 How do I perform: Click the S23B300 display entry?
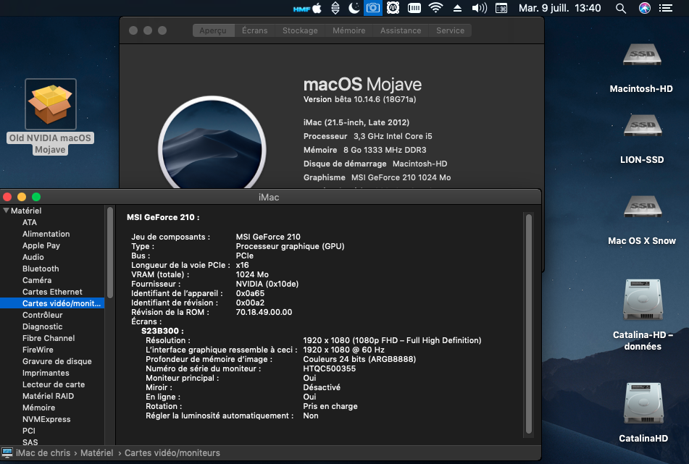coord(162,331)
